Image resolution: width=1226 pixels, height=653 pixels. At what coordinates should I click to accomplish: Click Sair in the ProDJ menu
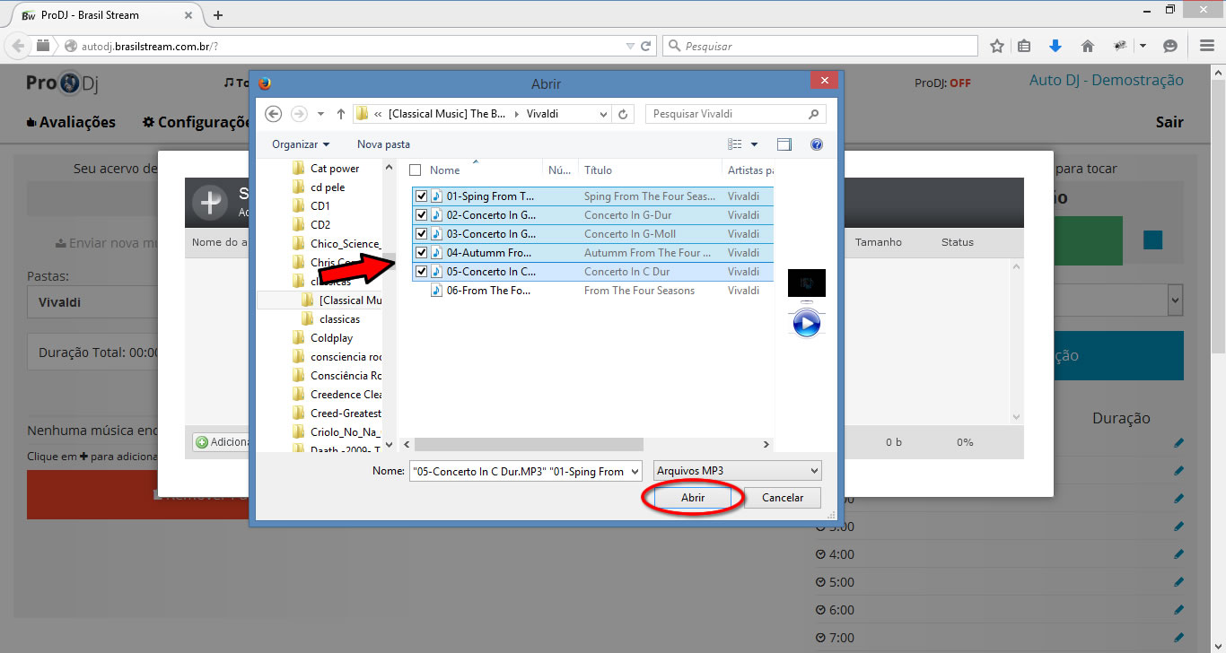tap(1169, 122)
